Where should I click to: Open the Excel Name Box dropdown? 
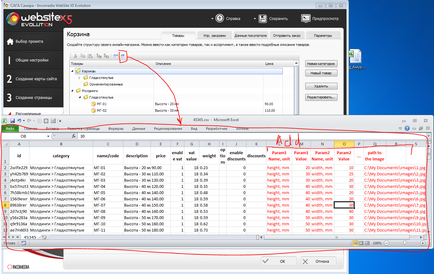pyautogui.click(x=48, y=136)
